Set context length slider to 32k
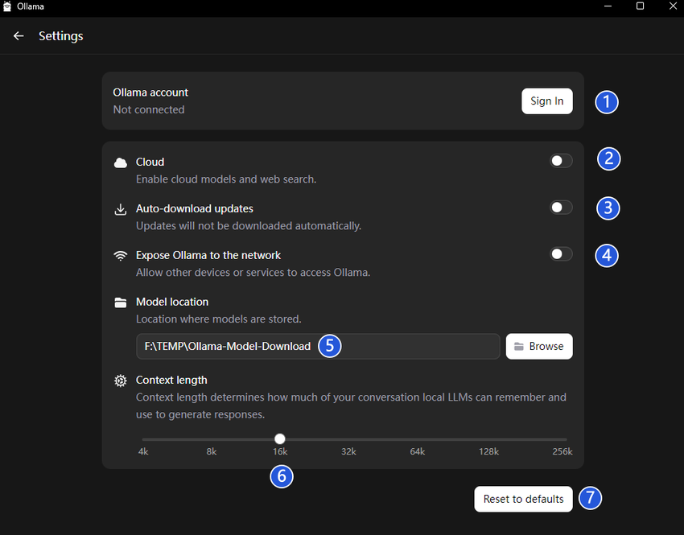The width and height of the screenshot is (684, 535). (348, 439)
